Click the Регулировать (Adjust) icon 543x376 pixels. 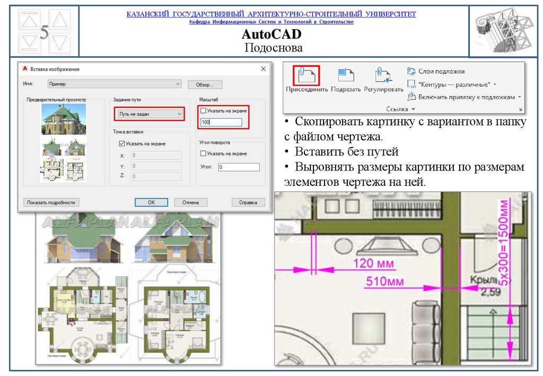(x=383, y=75)
